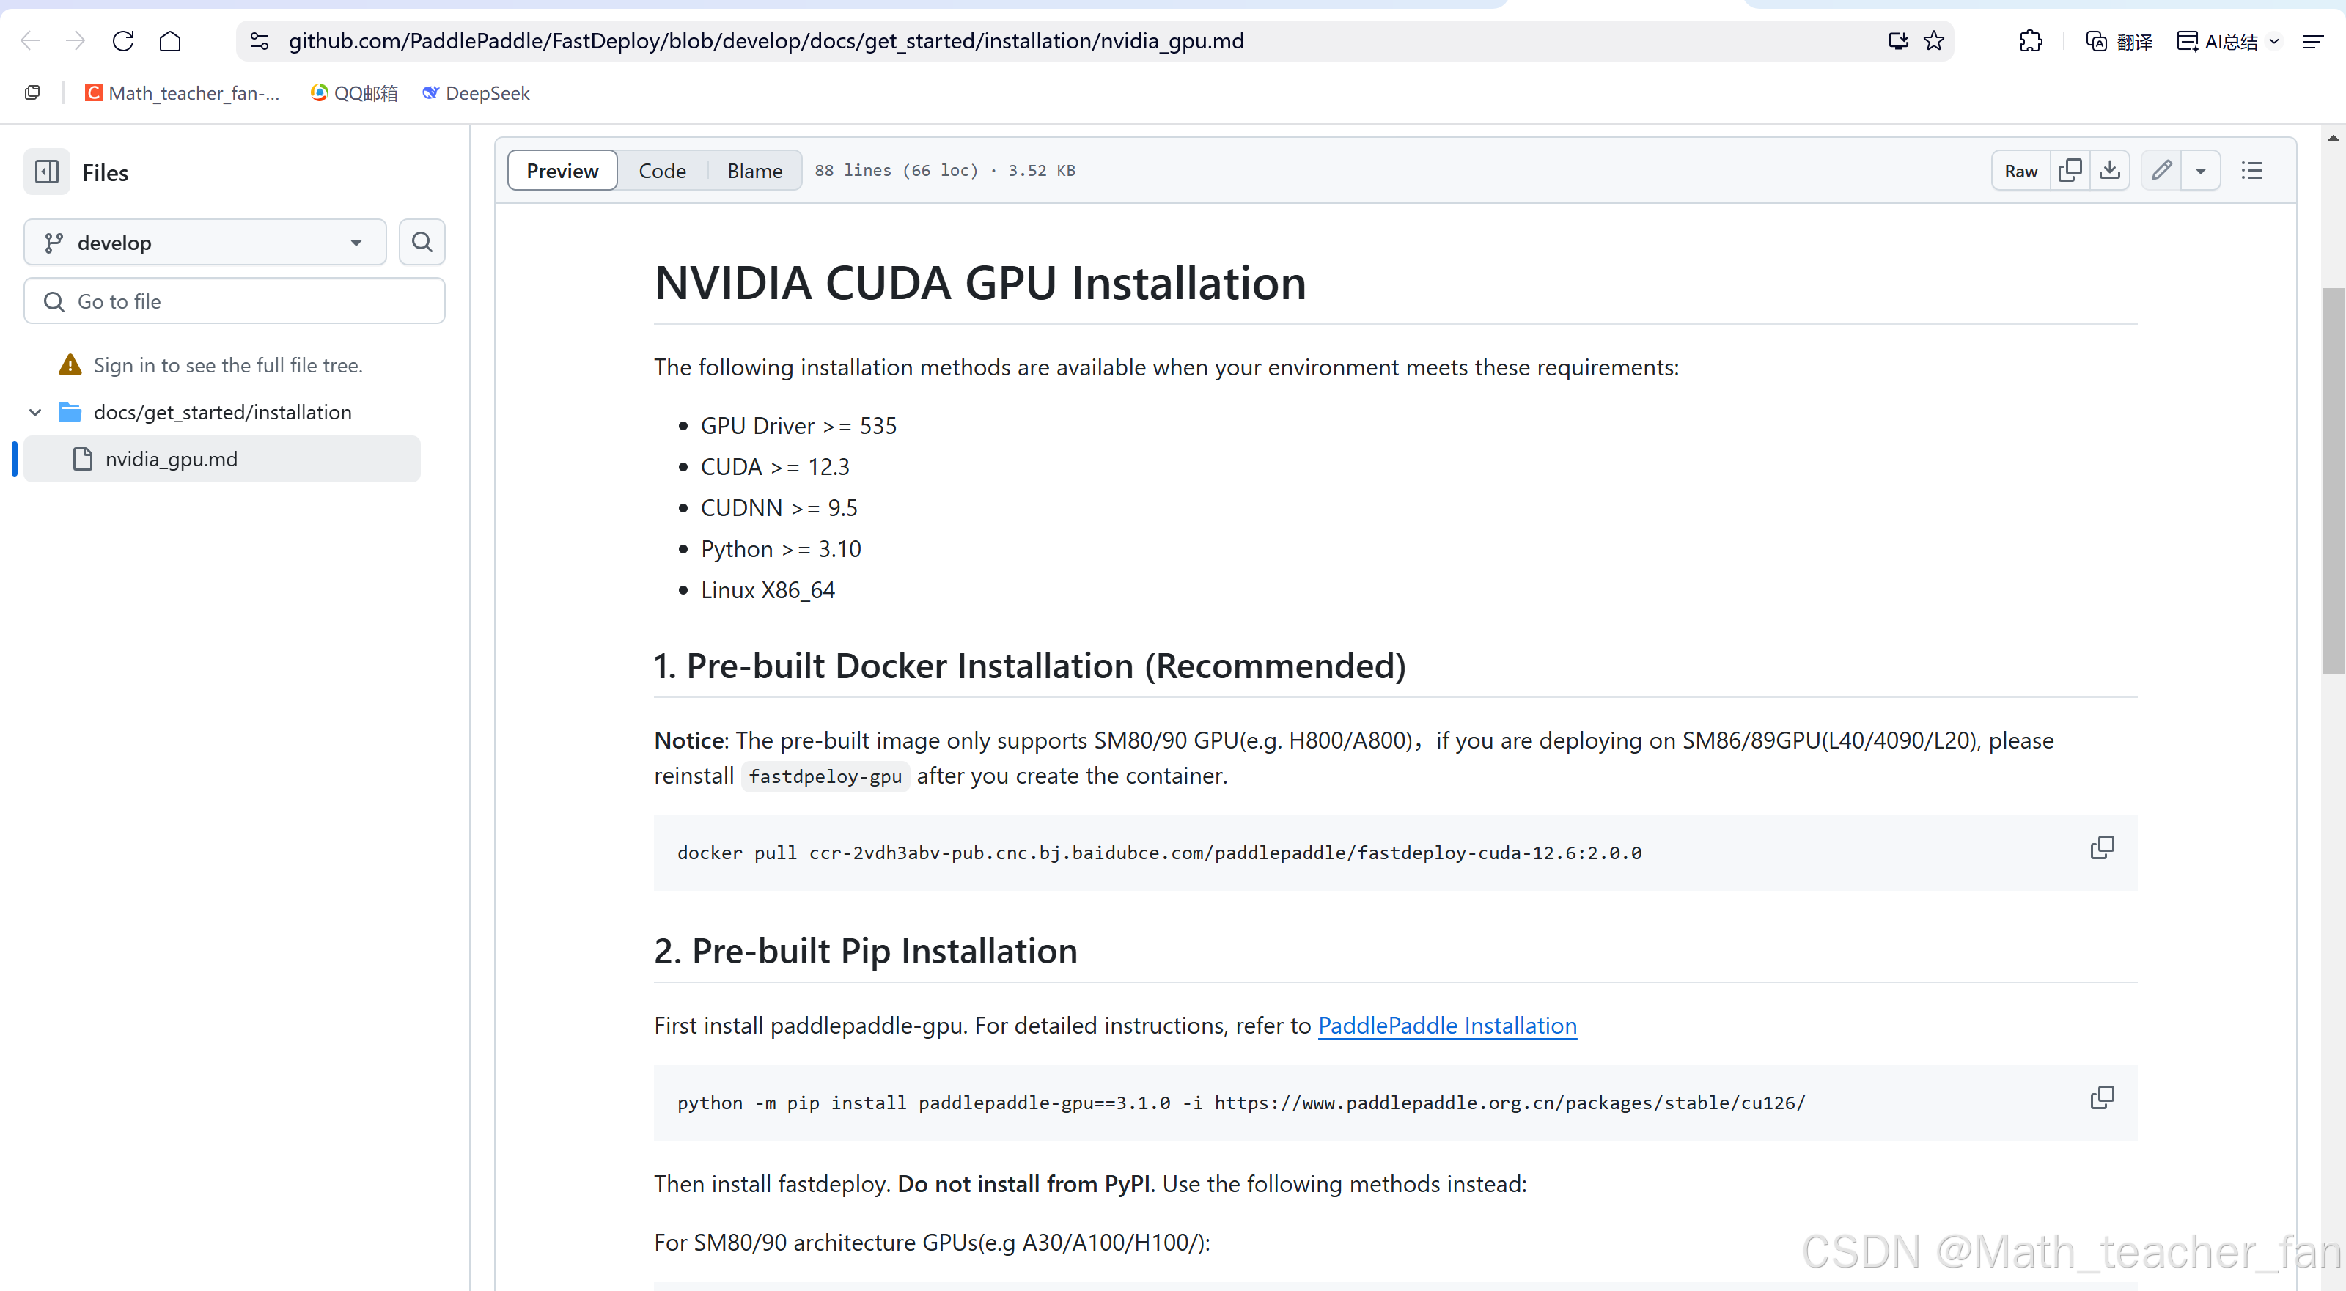This screenshot has height=1291, width=2346.
Task: Copy the docker pull command
Action: pyautogui.click(x=2102, y=847)
